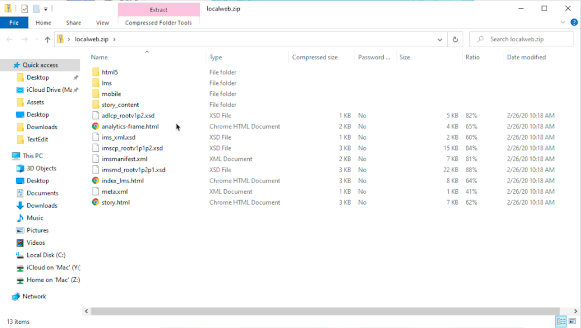Image resolution: width=581 pixels, height=328 pixels.
Task: Expand the chevron after localweb.zip in address bar
Action: coord(115,39)
